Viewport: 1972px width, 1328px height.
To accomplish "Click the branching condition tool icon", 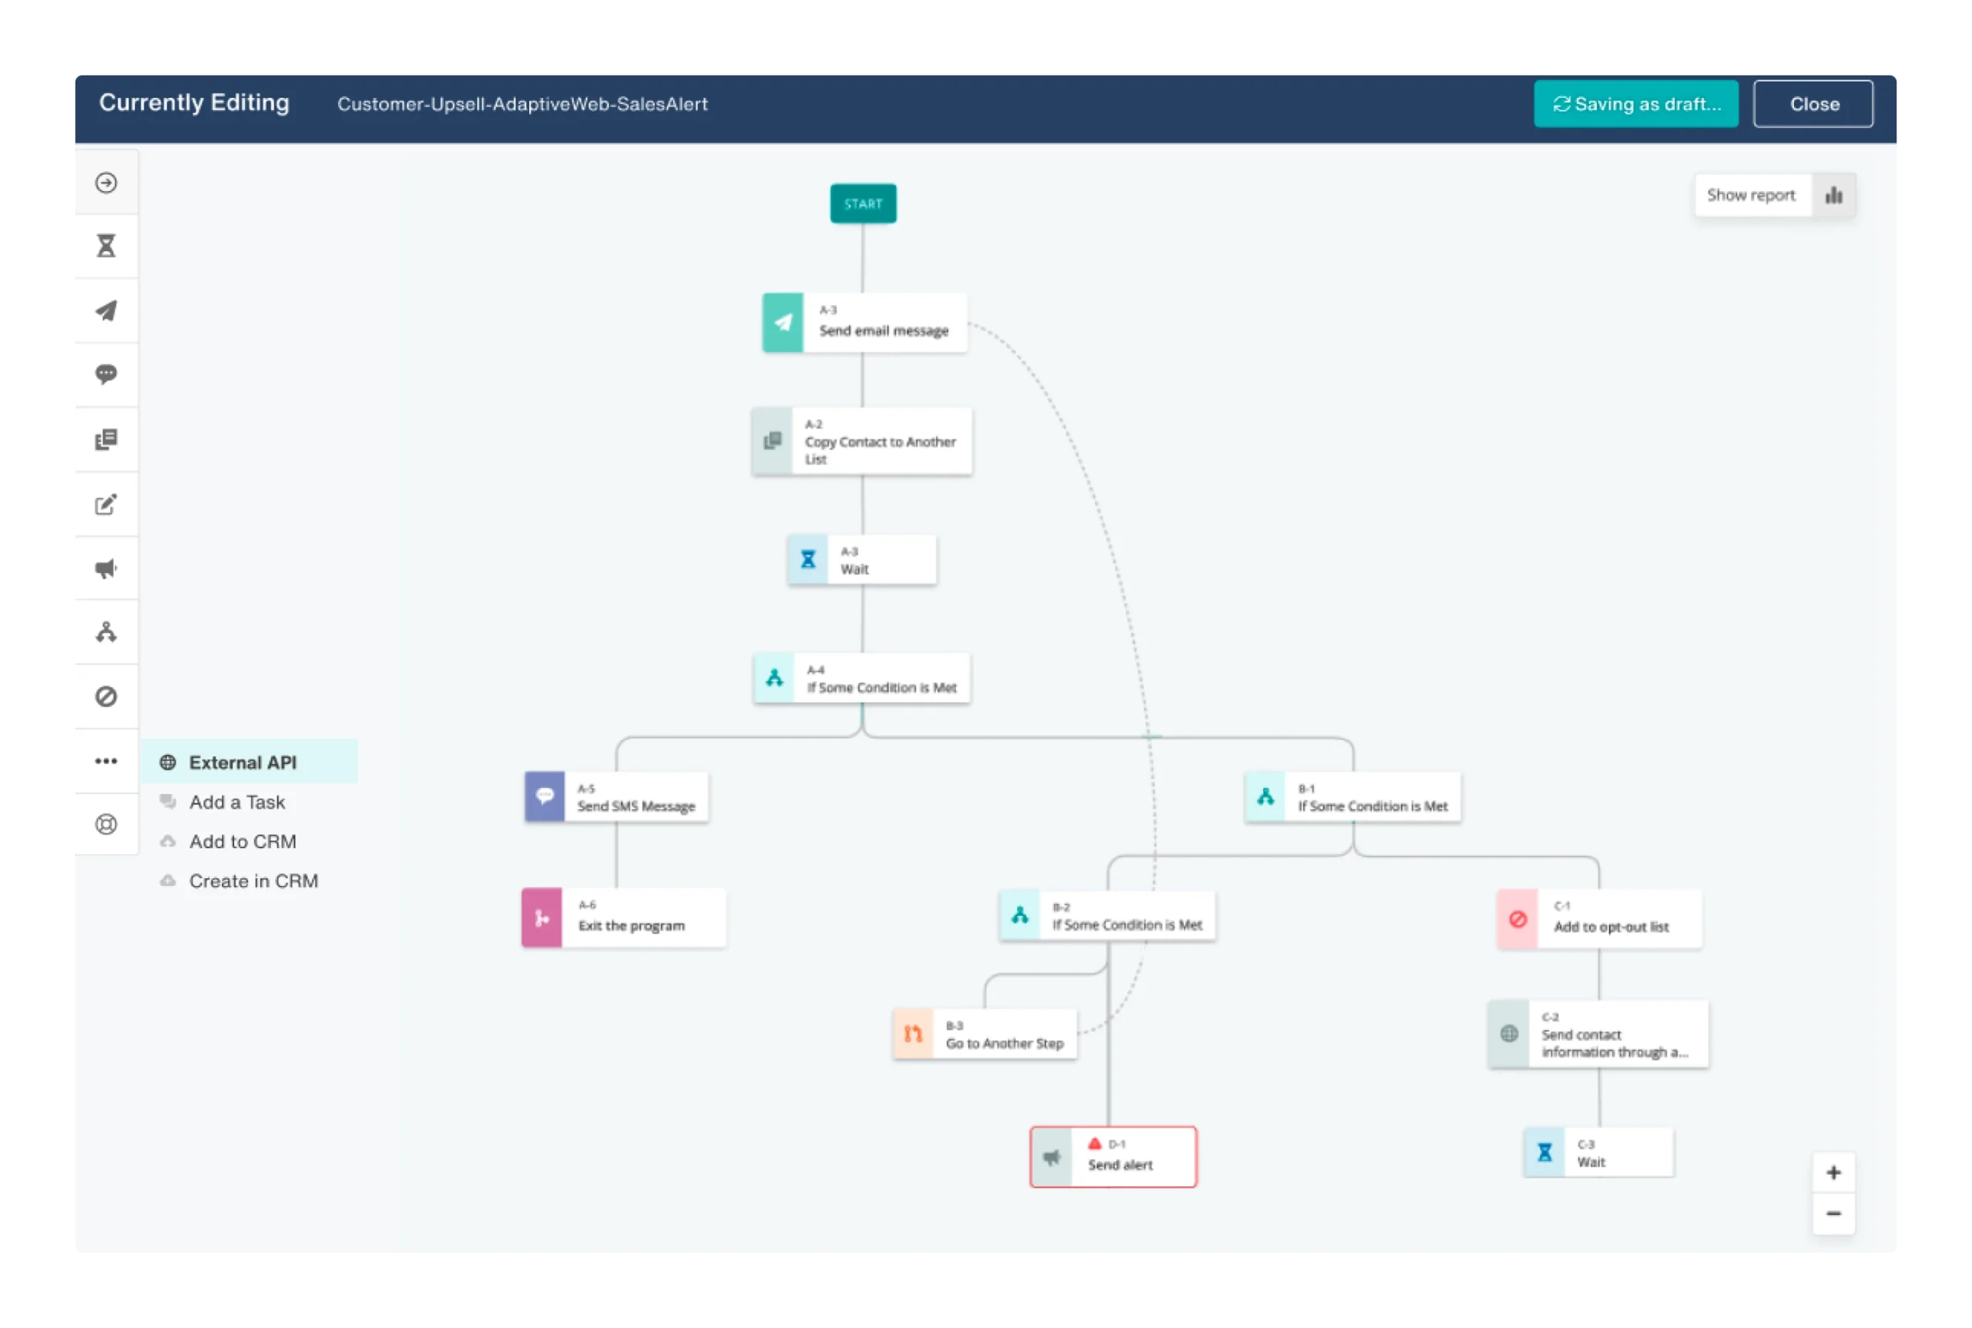I will click(106, 632).
